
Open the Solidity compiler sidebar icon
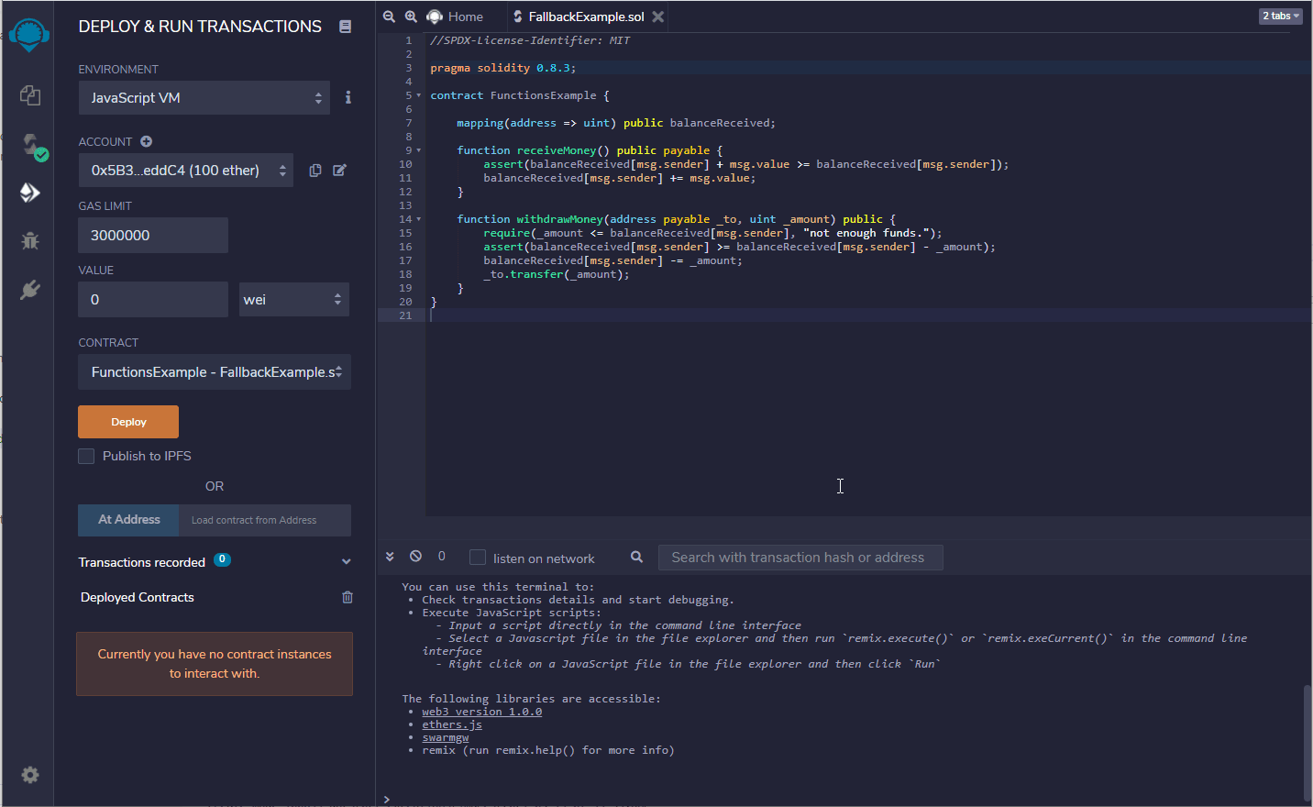point(33,146)
